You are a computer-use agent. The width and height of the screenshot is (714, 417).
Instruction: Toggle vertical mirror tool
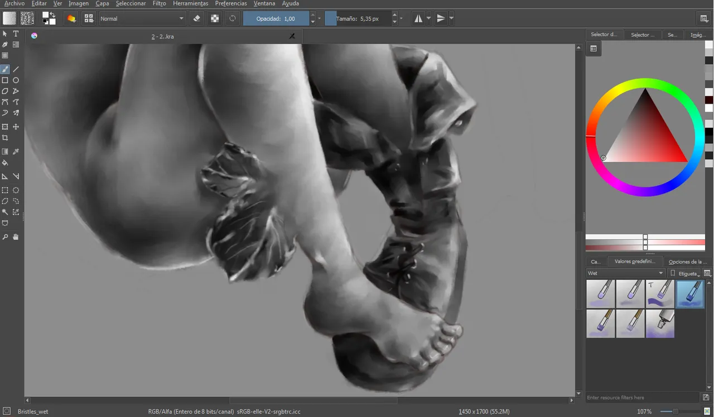pos(441,18)
